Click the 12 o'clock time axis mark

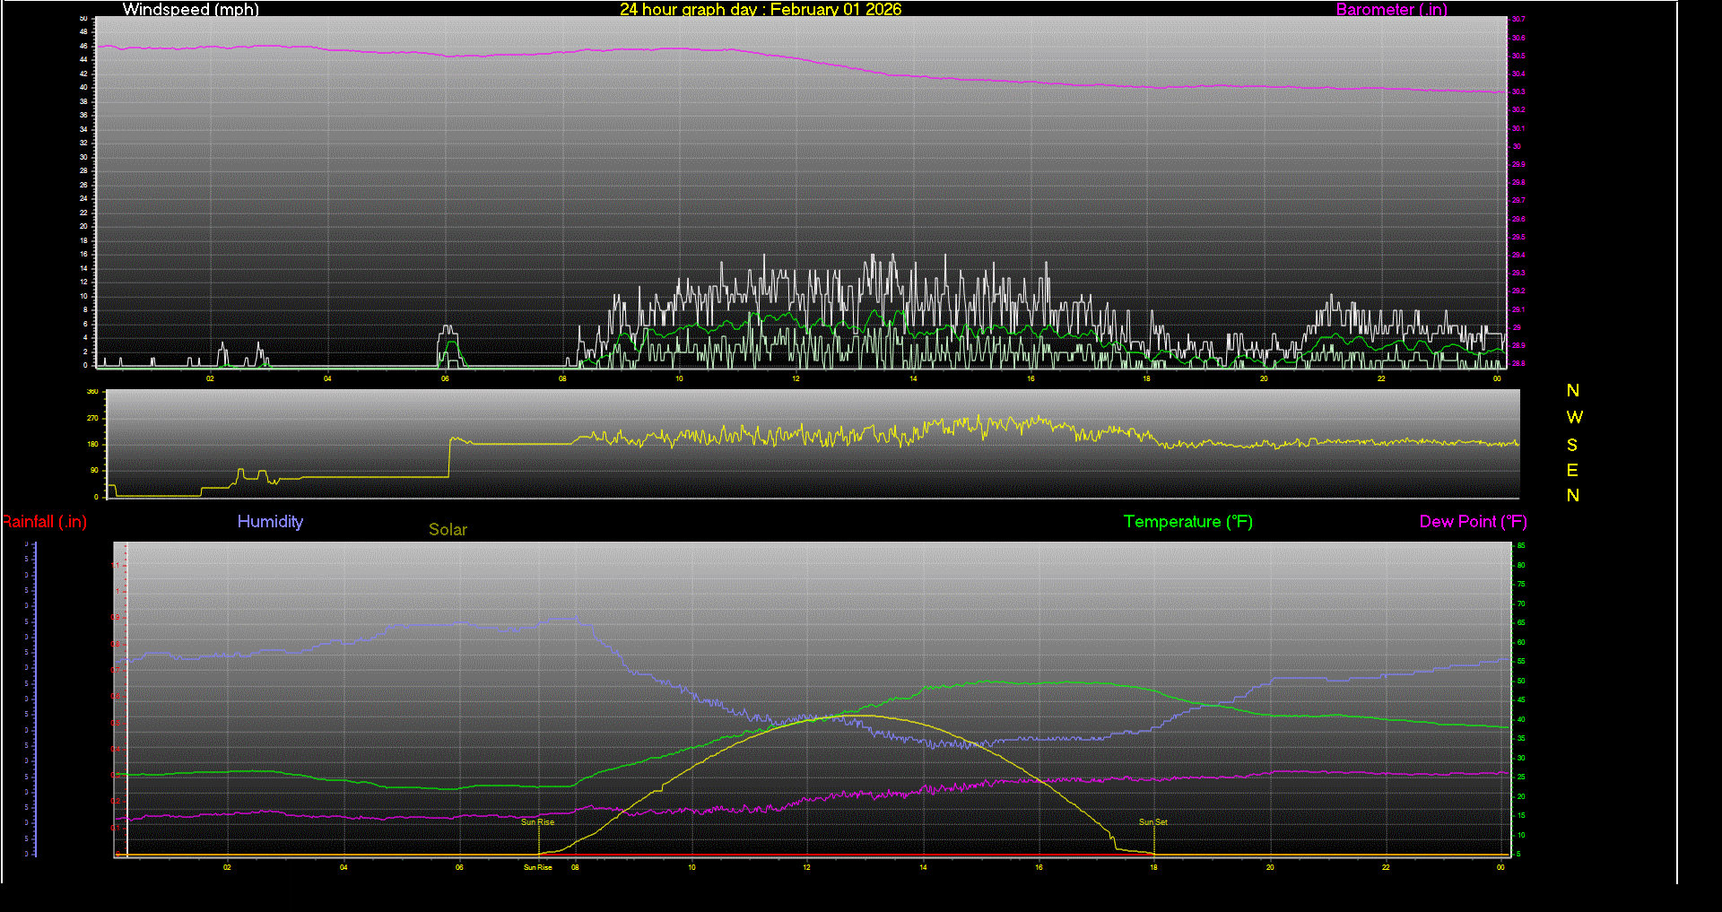click(x=795, y=379)
